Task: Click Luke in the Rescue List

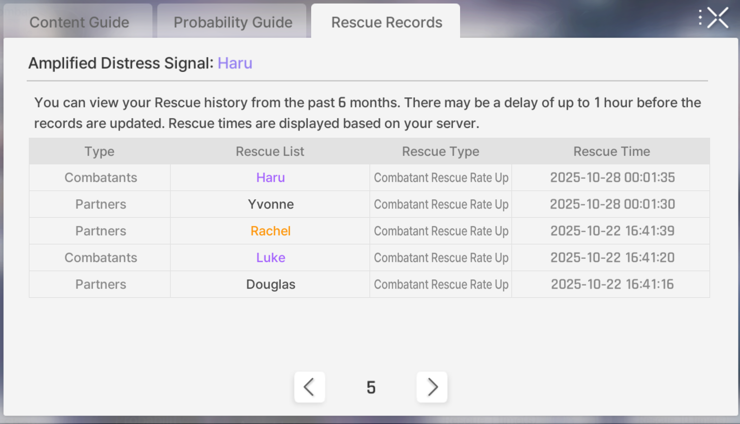Action: point(270,257)
